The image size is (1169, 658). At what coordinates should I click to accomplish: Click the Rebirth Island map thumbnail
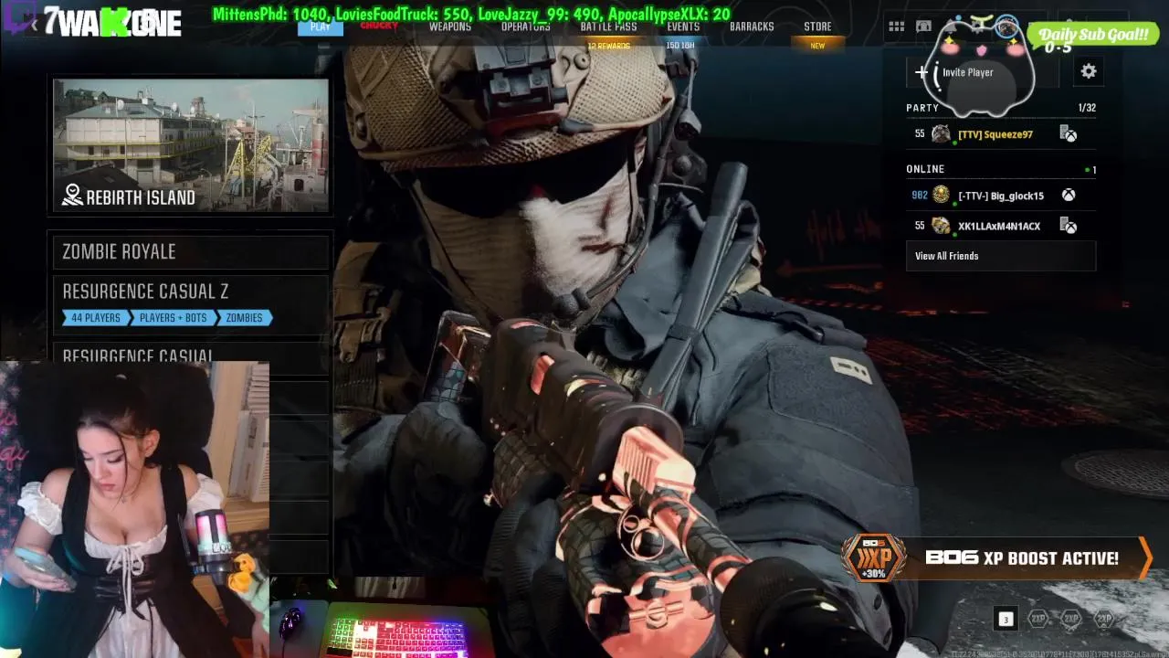click(x=191, y=145)
